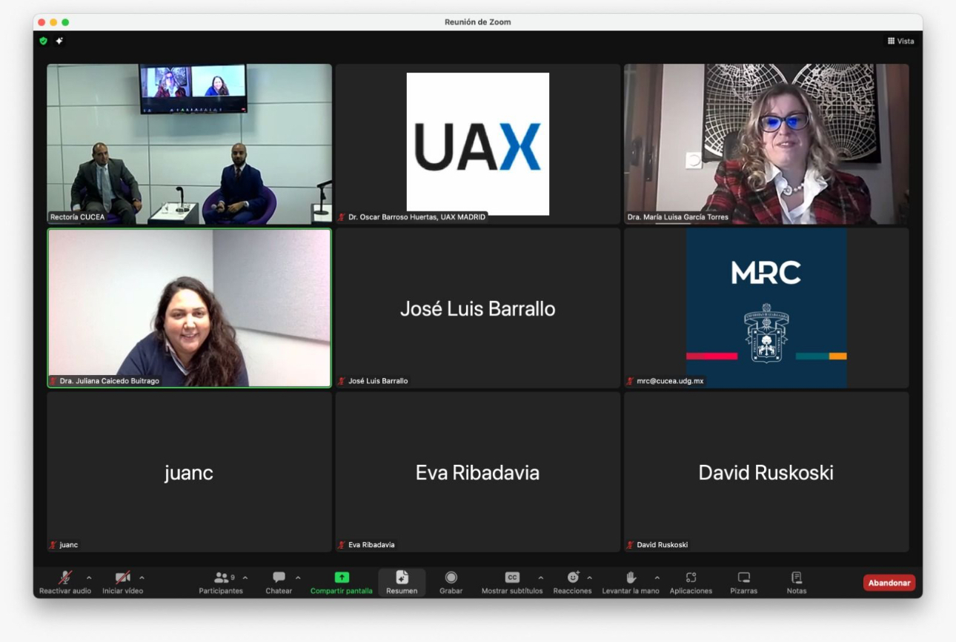Select the mrc@cucea.udg.mx MRC tile

766,308
